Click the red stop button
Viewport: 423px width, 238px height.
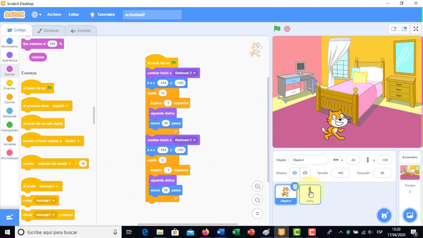(x=287, y=29)
